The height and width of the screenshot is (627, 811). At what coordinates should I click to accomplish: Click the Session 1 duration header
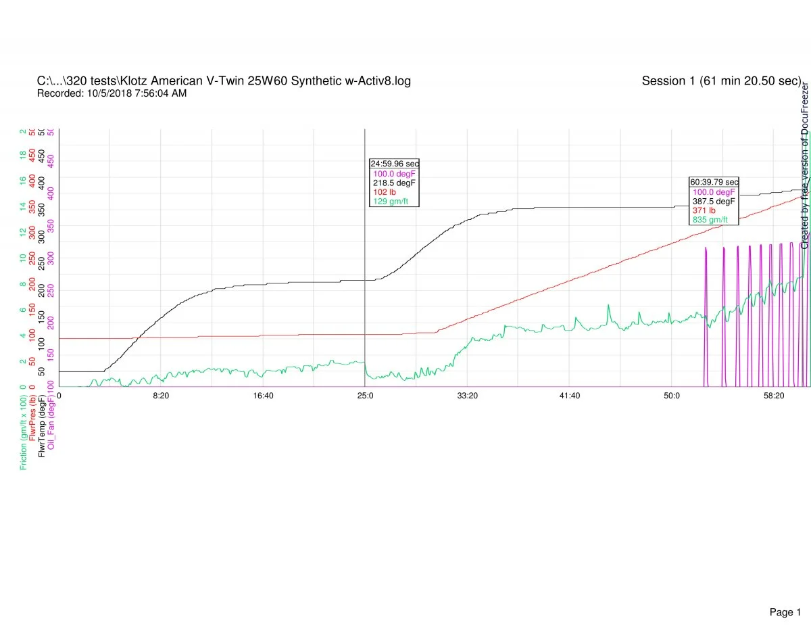(x=721, y=81)
